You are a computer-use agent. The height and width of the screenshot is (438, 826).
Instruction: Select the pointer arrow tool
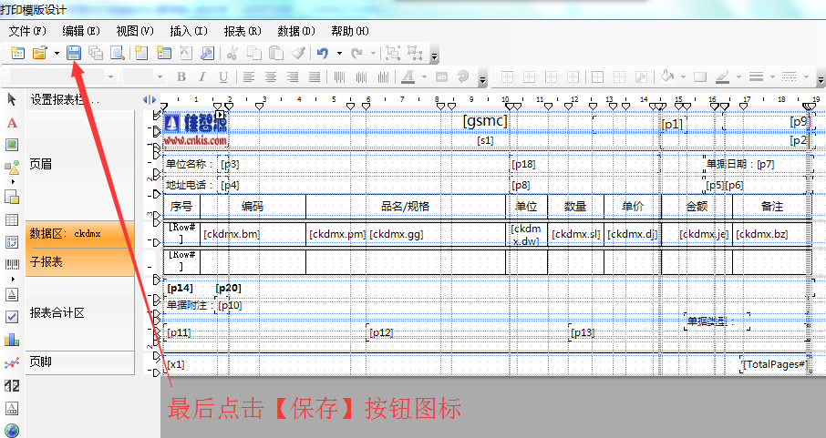coord(12,98)
